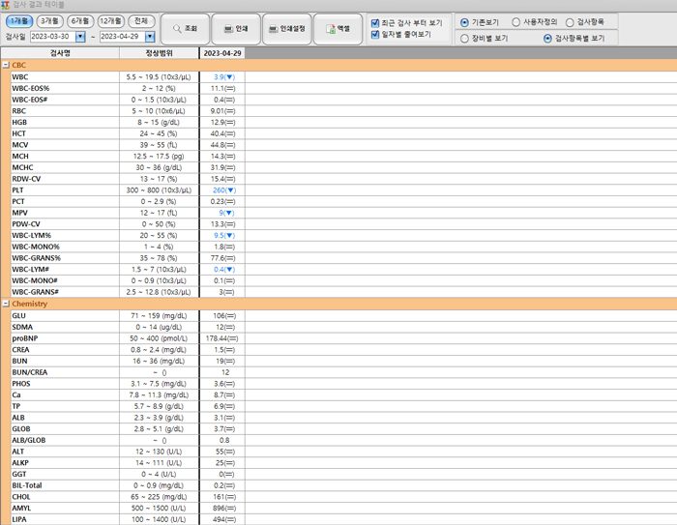677x525 pixels.
Task: Click the start date field 2023-03-30
Action: pyautogui.click(x=52, y=37)
